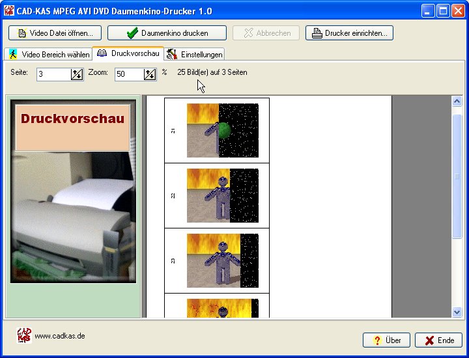
Task: Open the Einstellungen tab
Action: 195,54
